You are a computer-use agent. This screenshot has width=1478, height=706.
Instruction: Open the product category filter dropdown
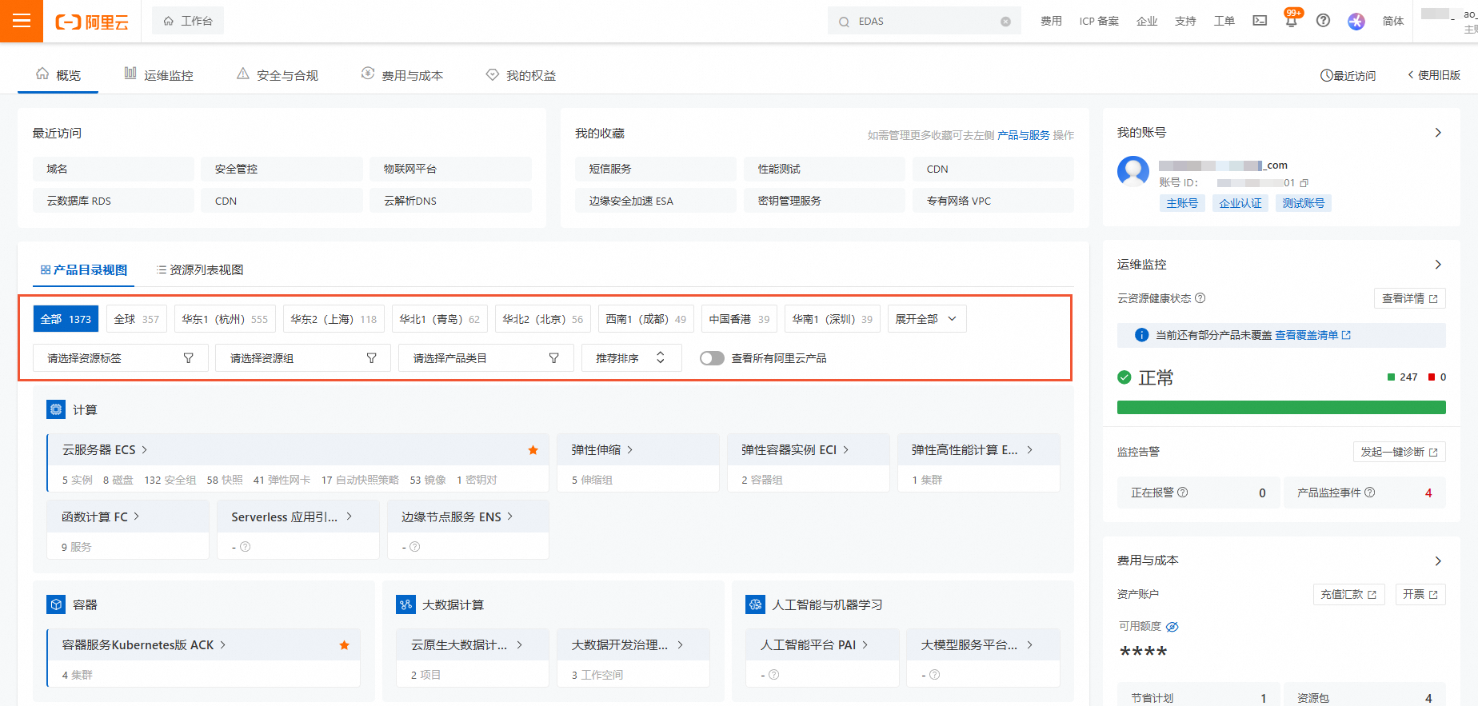point(485,358)
